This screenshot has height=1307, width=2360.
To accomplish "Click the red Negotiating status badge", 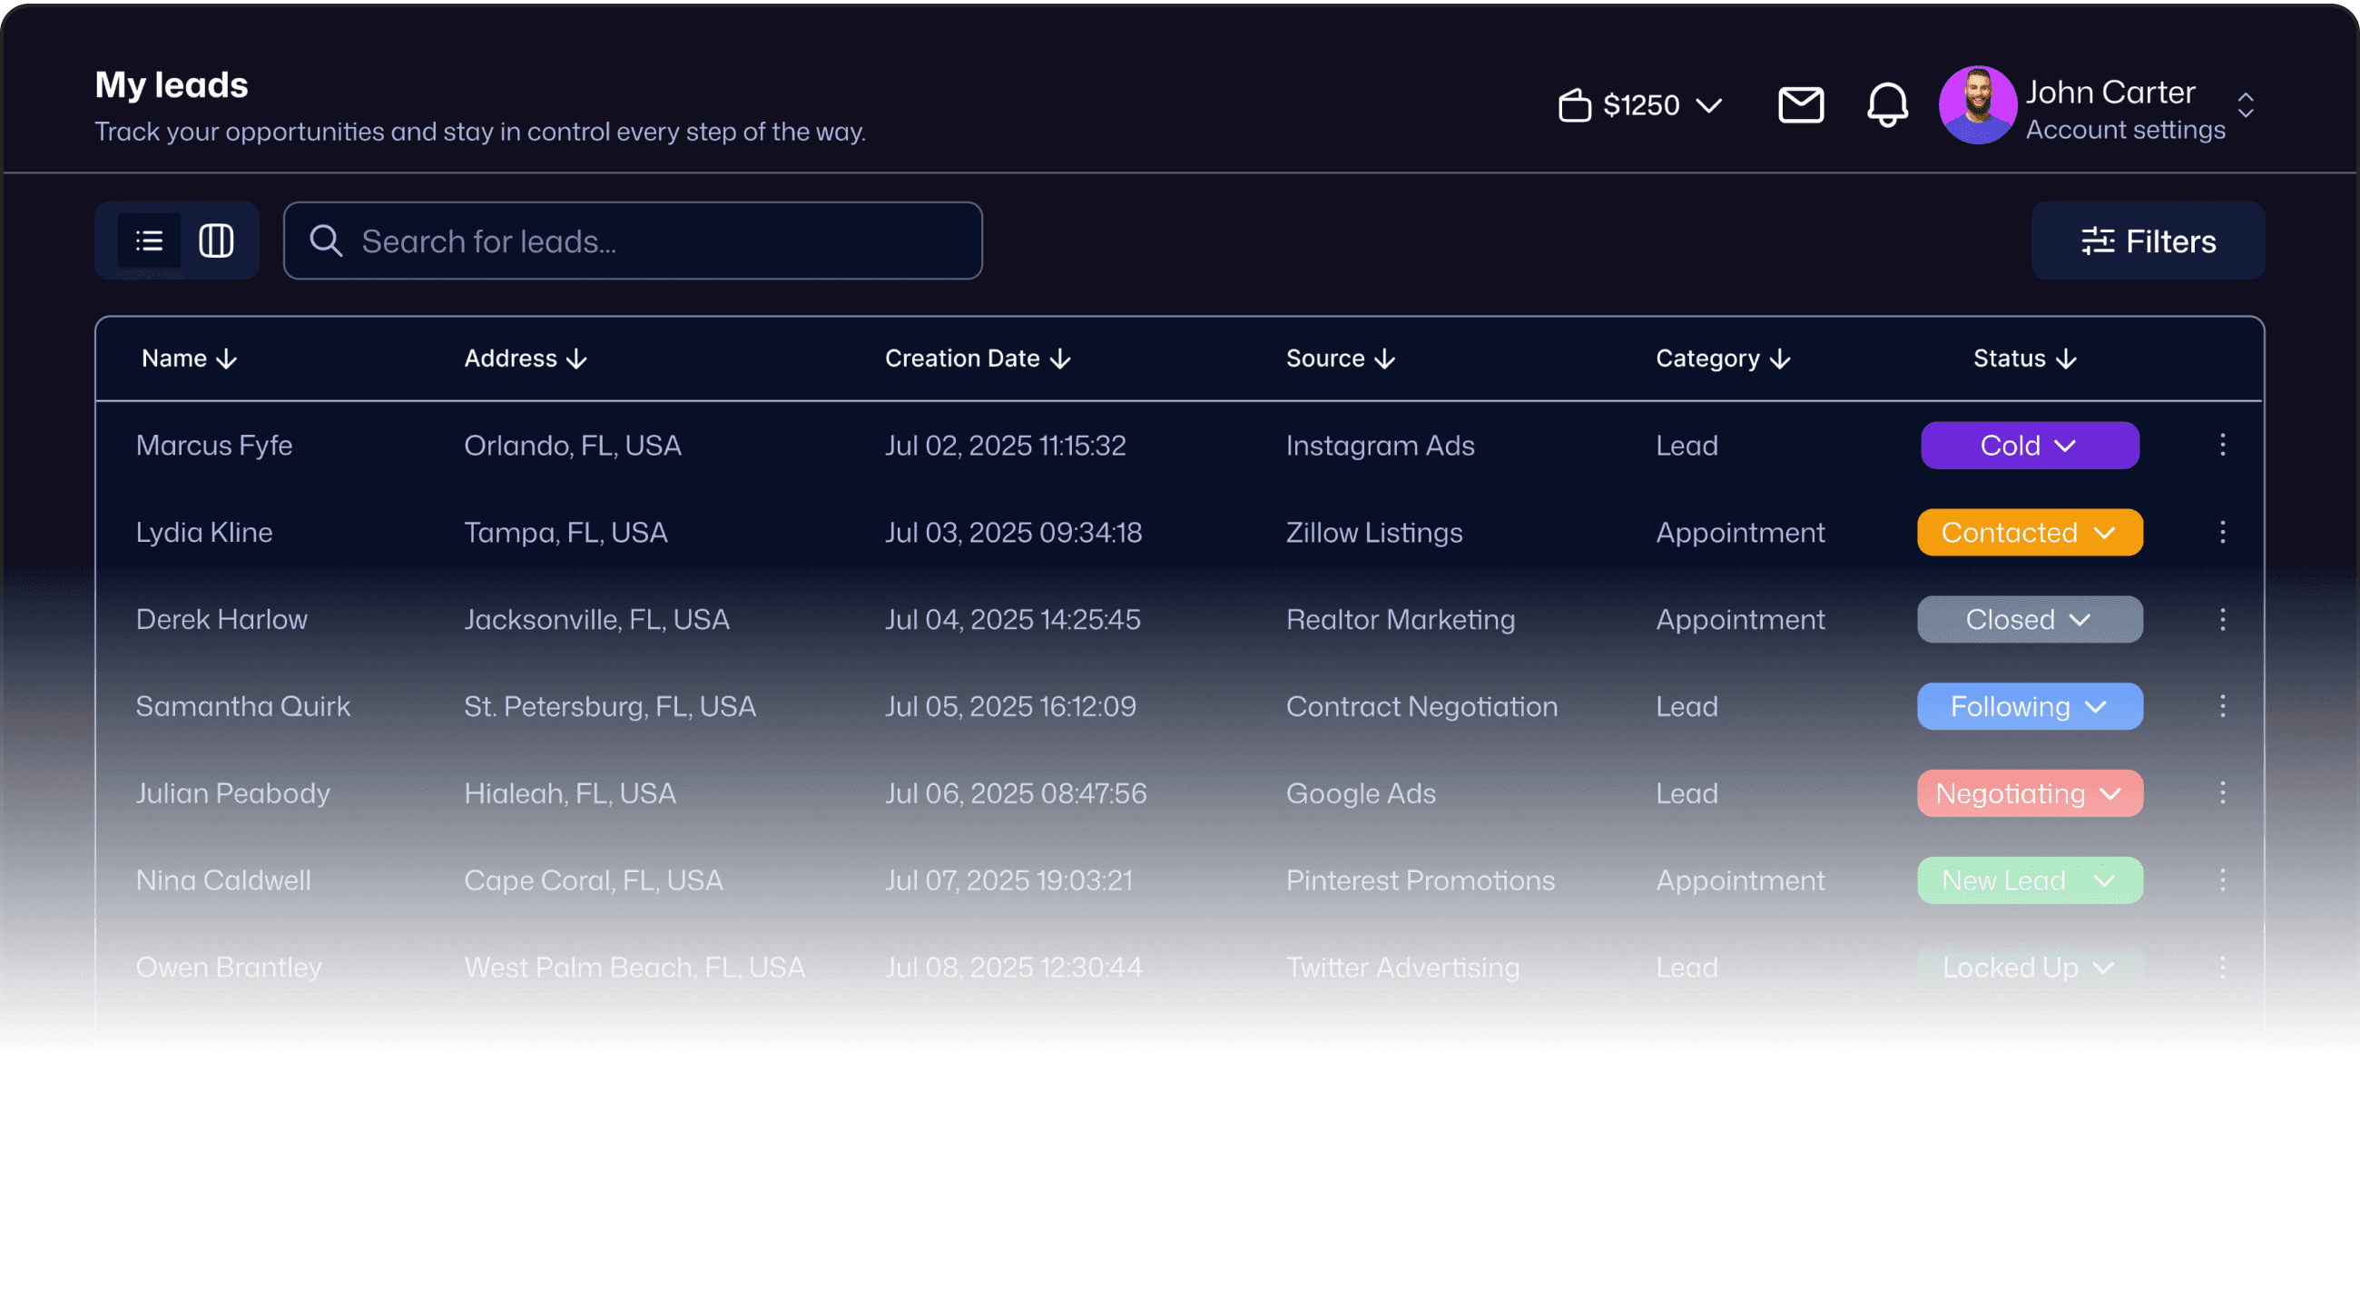I will coord(2030,793).
